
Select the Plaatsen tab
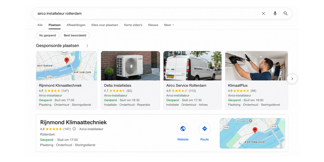55,25
